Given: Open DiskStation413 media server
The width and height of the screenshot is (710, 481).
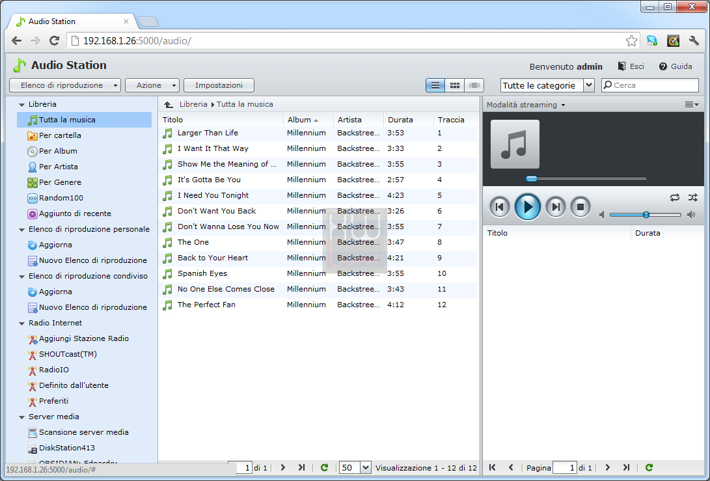Looking at the screenshot, I should 62,448.
